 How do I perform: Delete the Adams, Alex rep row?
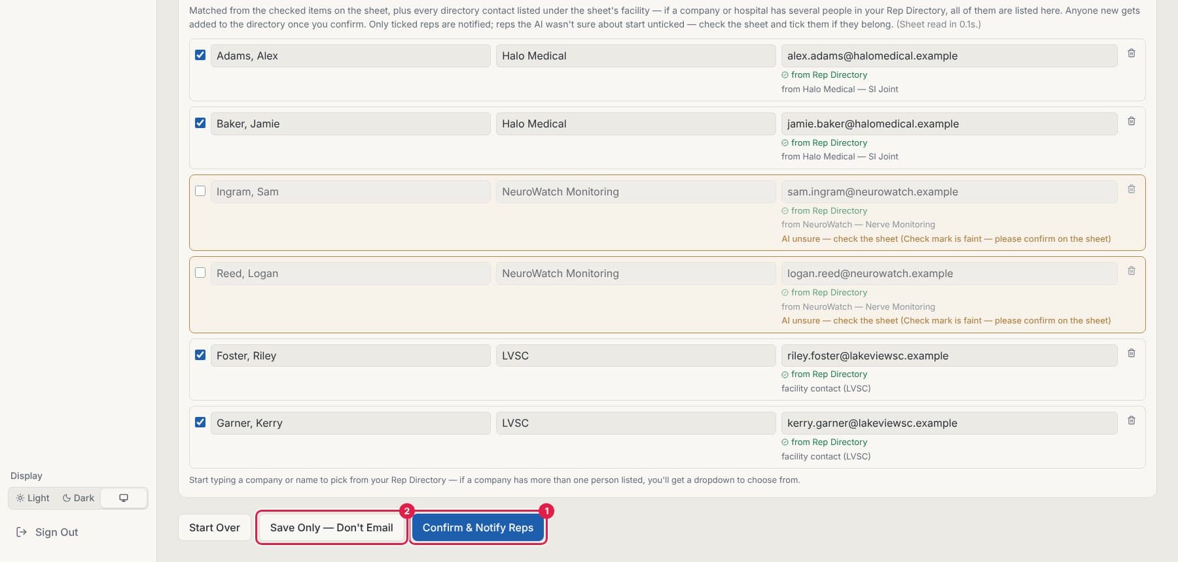pos(1132,54)
